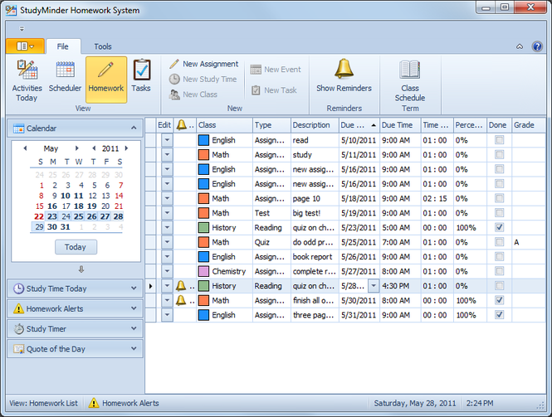
Task: Click green color swatch in History 5/23/2011 row
Action: coord(203,227)
